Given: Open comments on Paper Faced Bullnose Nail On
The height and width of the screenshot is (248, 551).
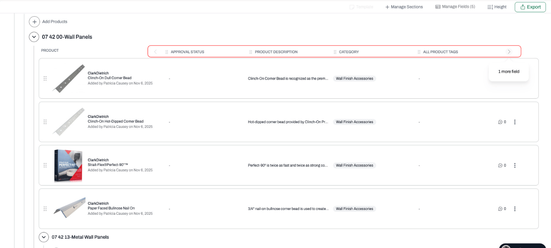Looking at the screenshot, I should [x=502, y=209].
